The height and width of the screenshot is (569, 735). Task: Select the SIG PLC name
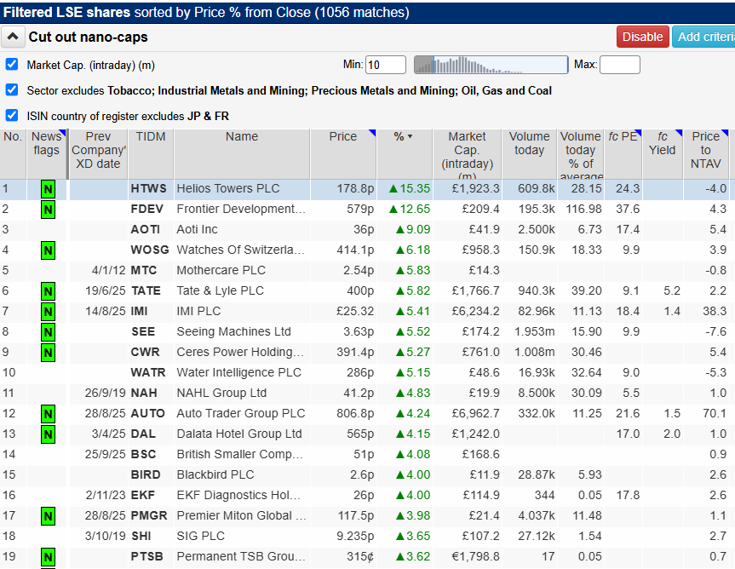[201, 536]
